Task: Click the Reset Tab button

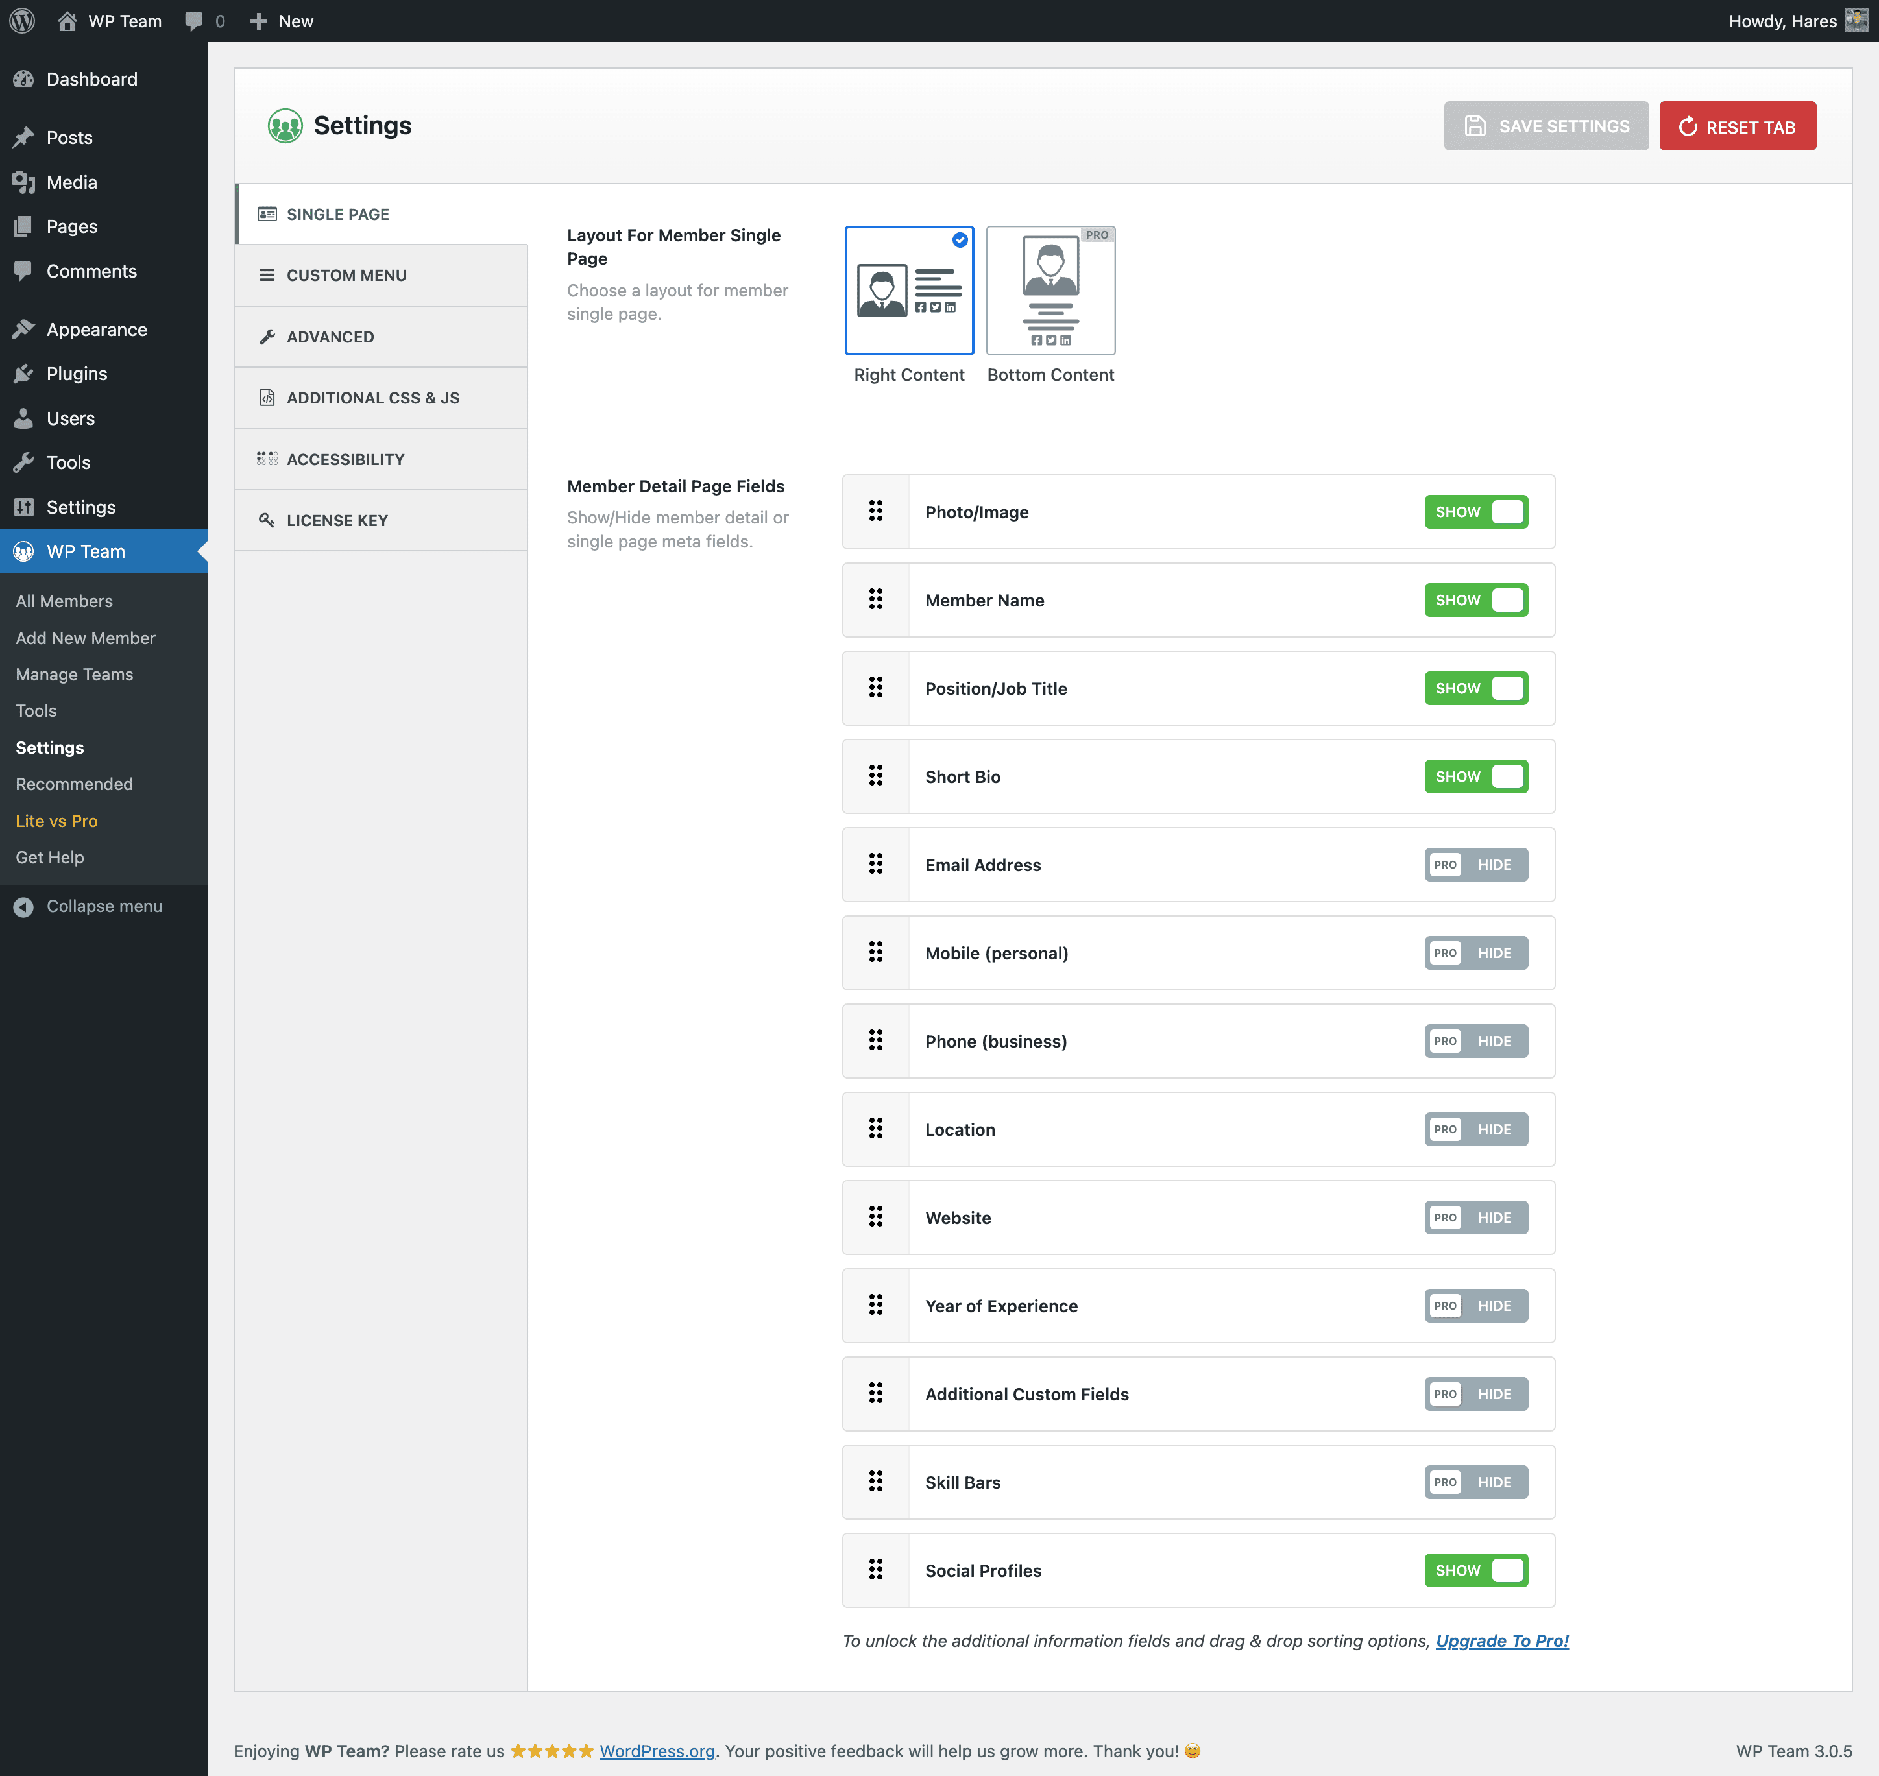Action: pyautogui.click(x=1737, y=125)
